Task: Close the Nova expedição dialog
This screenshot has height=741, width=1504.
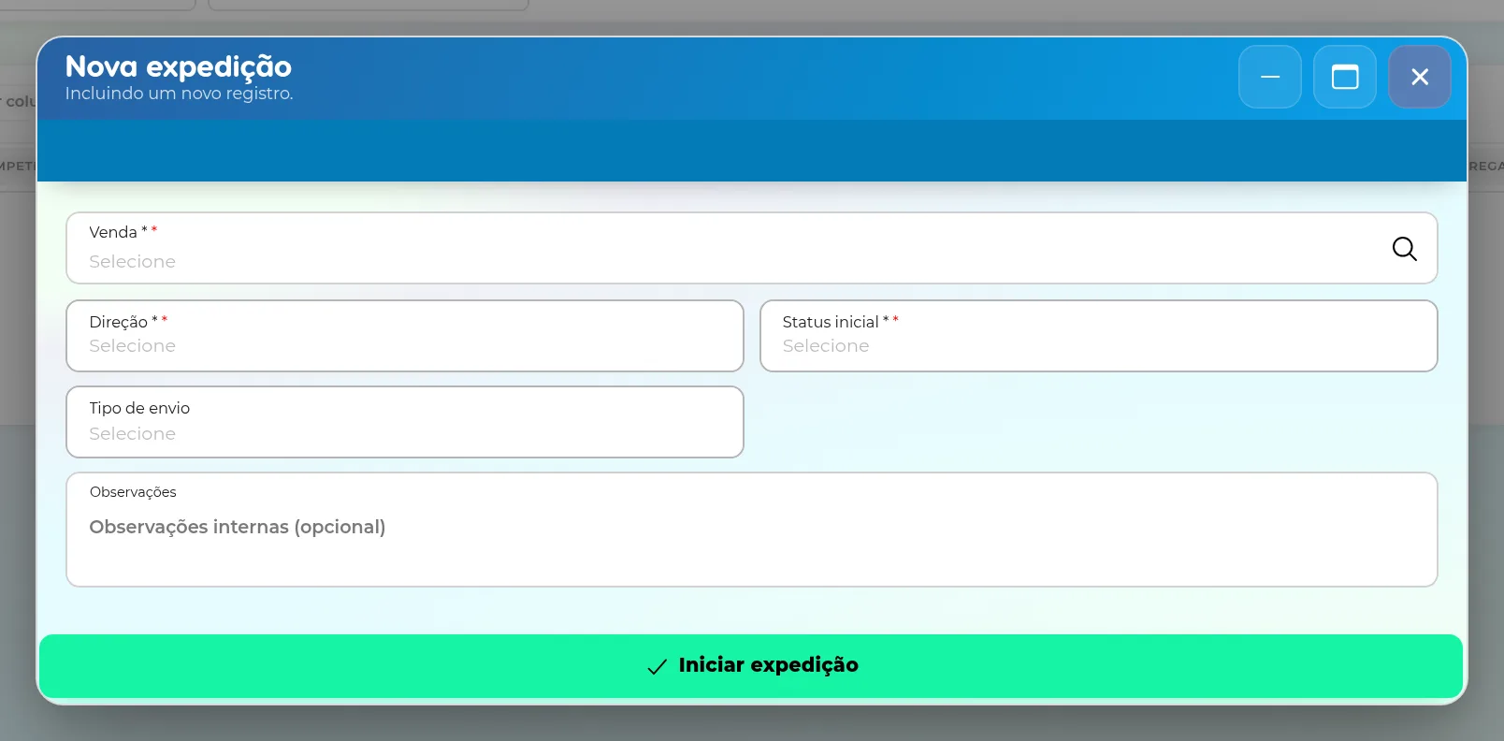Action: [1419, 77]
